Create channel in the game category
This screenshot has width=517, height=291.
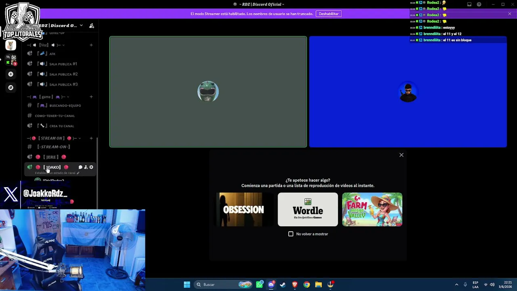click(91, 97)
